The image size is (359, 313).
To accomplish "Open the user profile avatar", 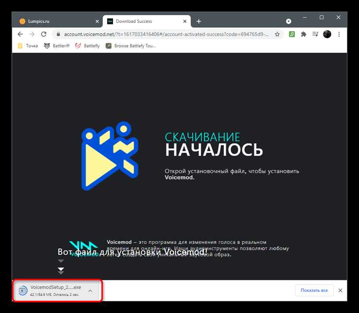I will coord(327,34).
